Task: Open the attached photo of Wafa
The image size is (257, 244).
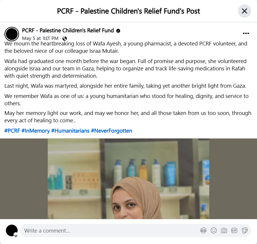Action: [x=128, y=179]
